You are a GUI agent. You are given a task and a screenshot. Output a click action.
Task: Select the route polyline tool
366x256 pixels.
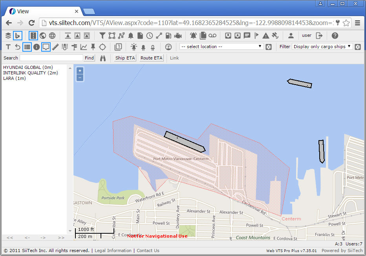121,36
